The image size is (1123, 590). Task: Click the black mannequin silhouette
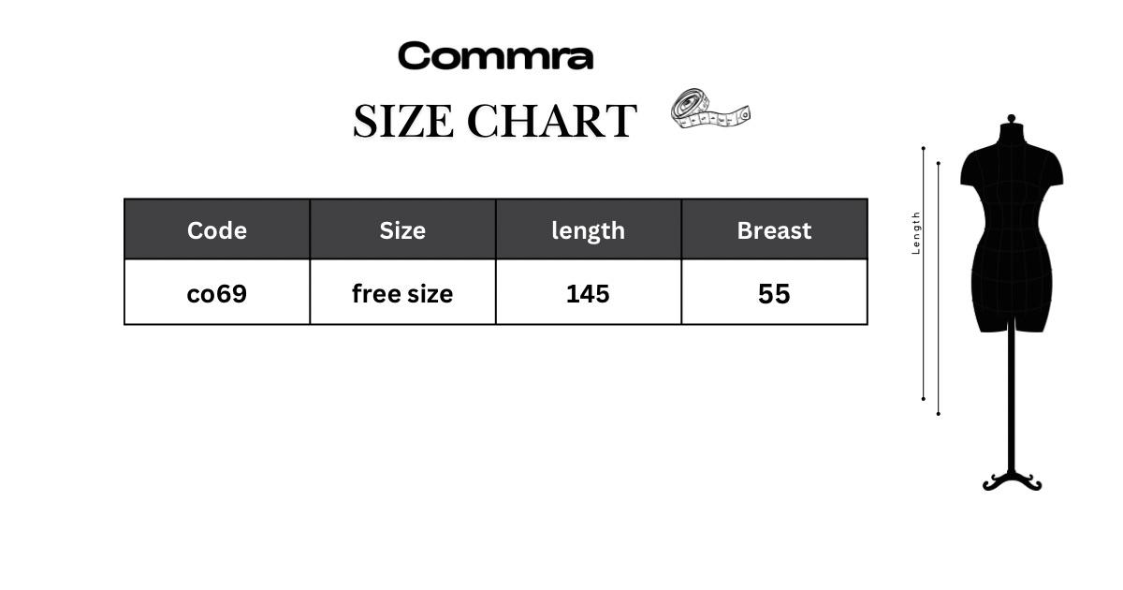tap(1012, 302)
